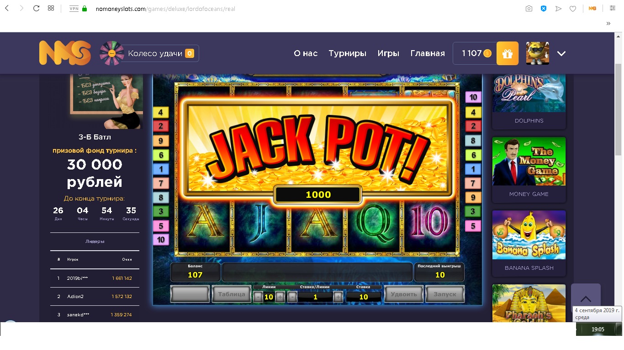
Task: Open the Игры menu item
Action: 388,53
